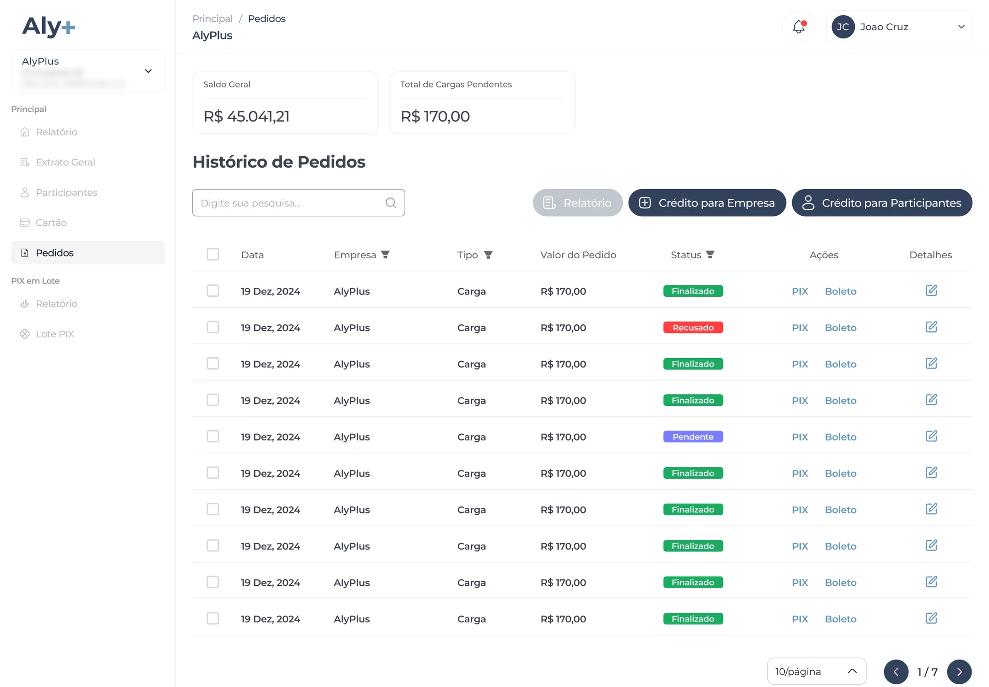Open the Joao Cruz user menu

pos(899,27)
